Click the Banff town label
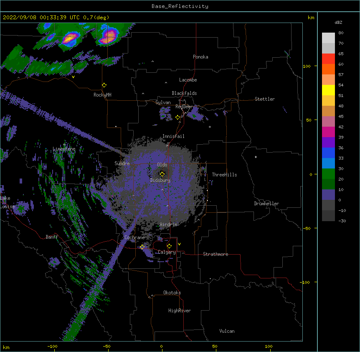360x352 pixels. pyautogui.click(x=52, y=237)
